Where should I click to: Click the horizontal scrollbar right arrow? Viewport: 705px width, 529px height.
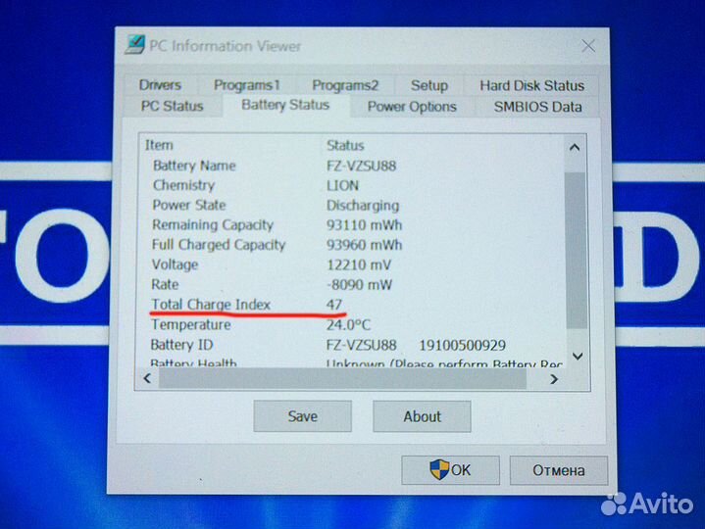[x=556, y=378]
